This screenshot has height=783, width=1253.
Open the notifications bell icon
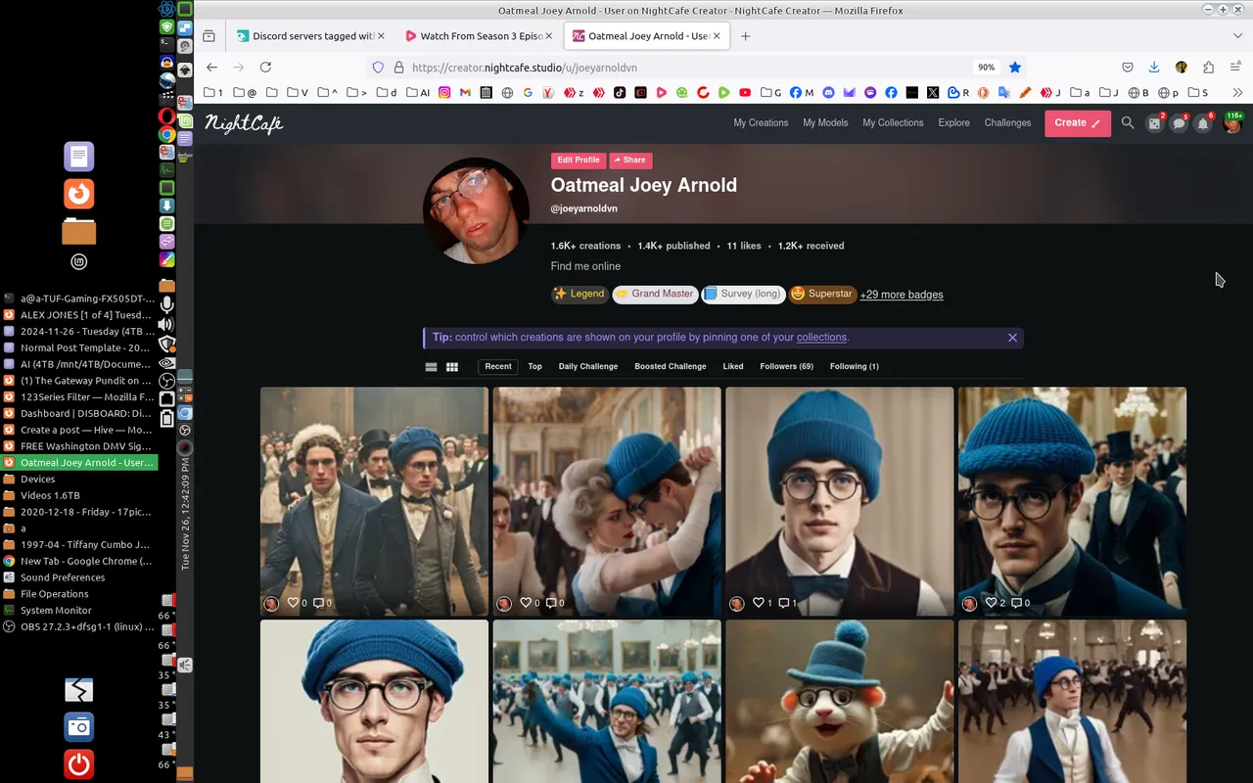pos(1204,123)
